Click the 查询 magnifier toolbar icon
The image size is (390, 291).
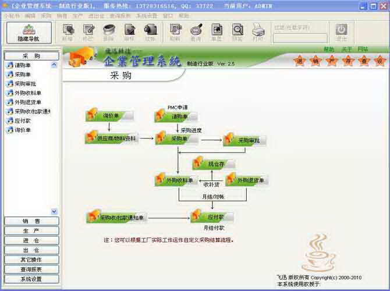pos(196,33)
